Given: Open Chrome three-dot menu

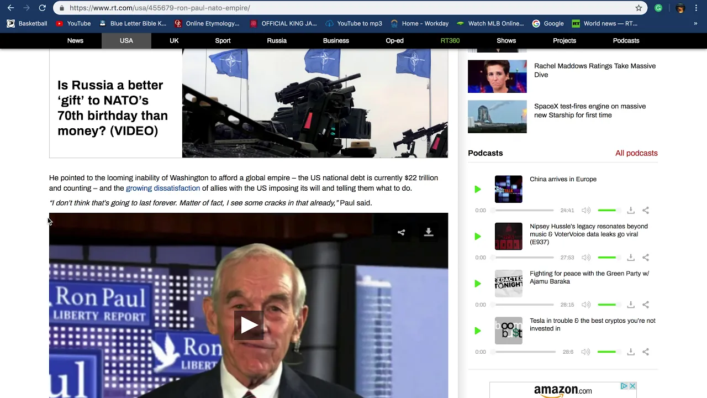Looking at the screenshot, I should [x=696, y=8].
